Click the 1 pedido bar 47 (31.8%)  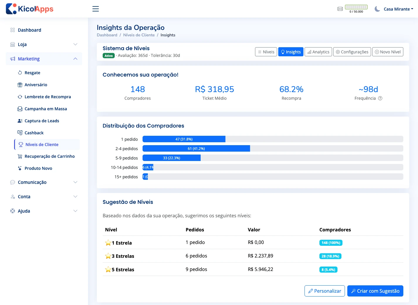pyautogui.click(x=184, y=139)
